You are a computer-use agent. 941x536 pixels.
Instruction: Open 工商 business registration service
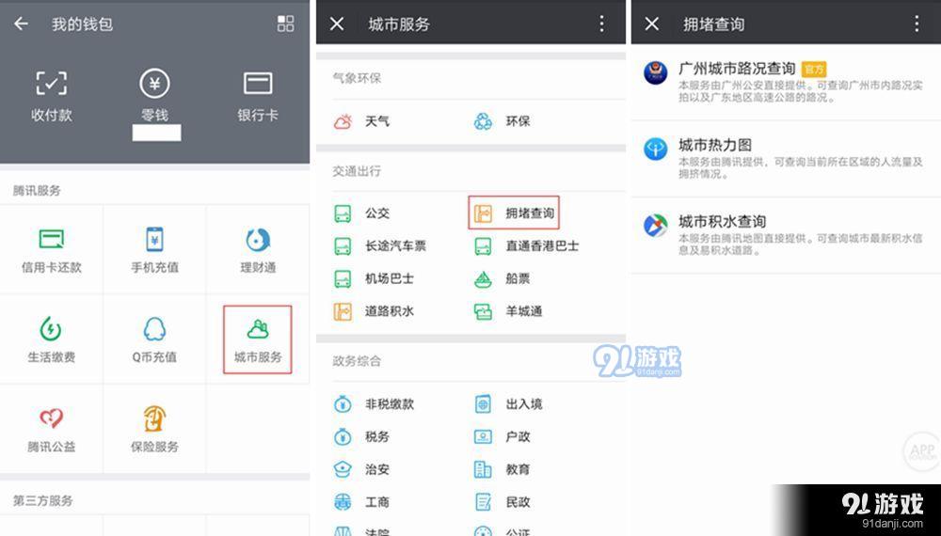tap(362, 502)
